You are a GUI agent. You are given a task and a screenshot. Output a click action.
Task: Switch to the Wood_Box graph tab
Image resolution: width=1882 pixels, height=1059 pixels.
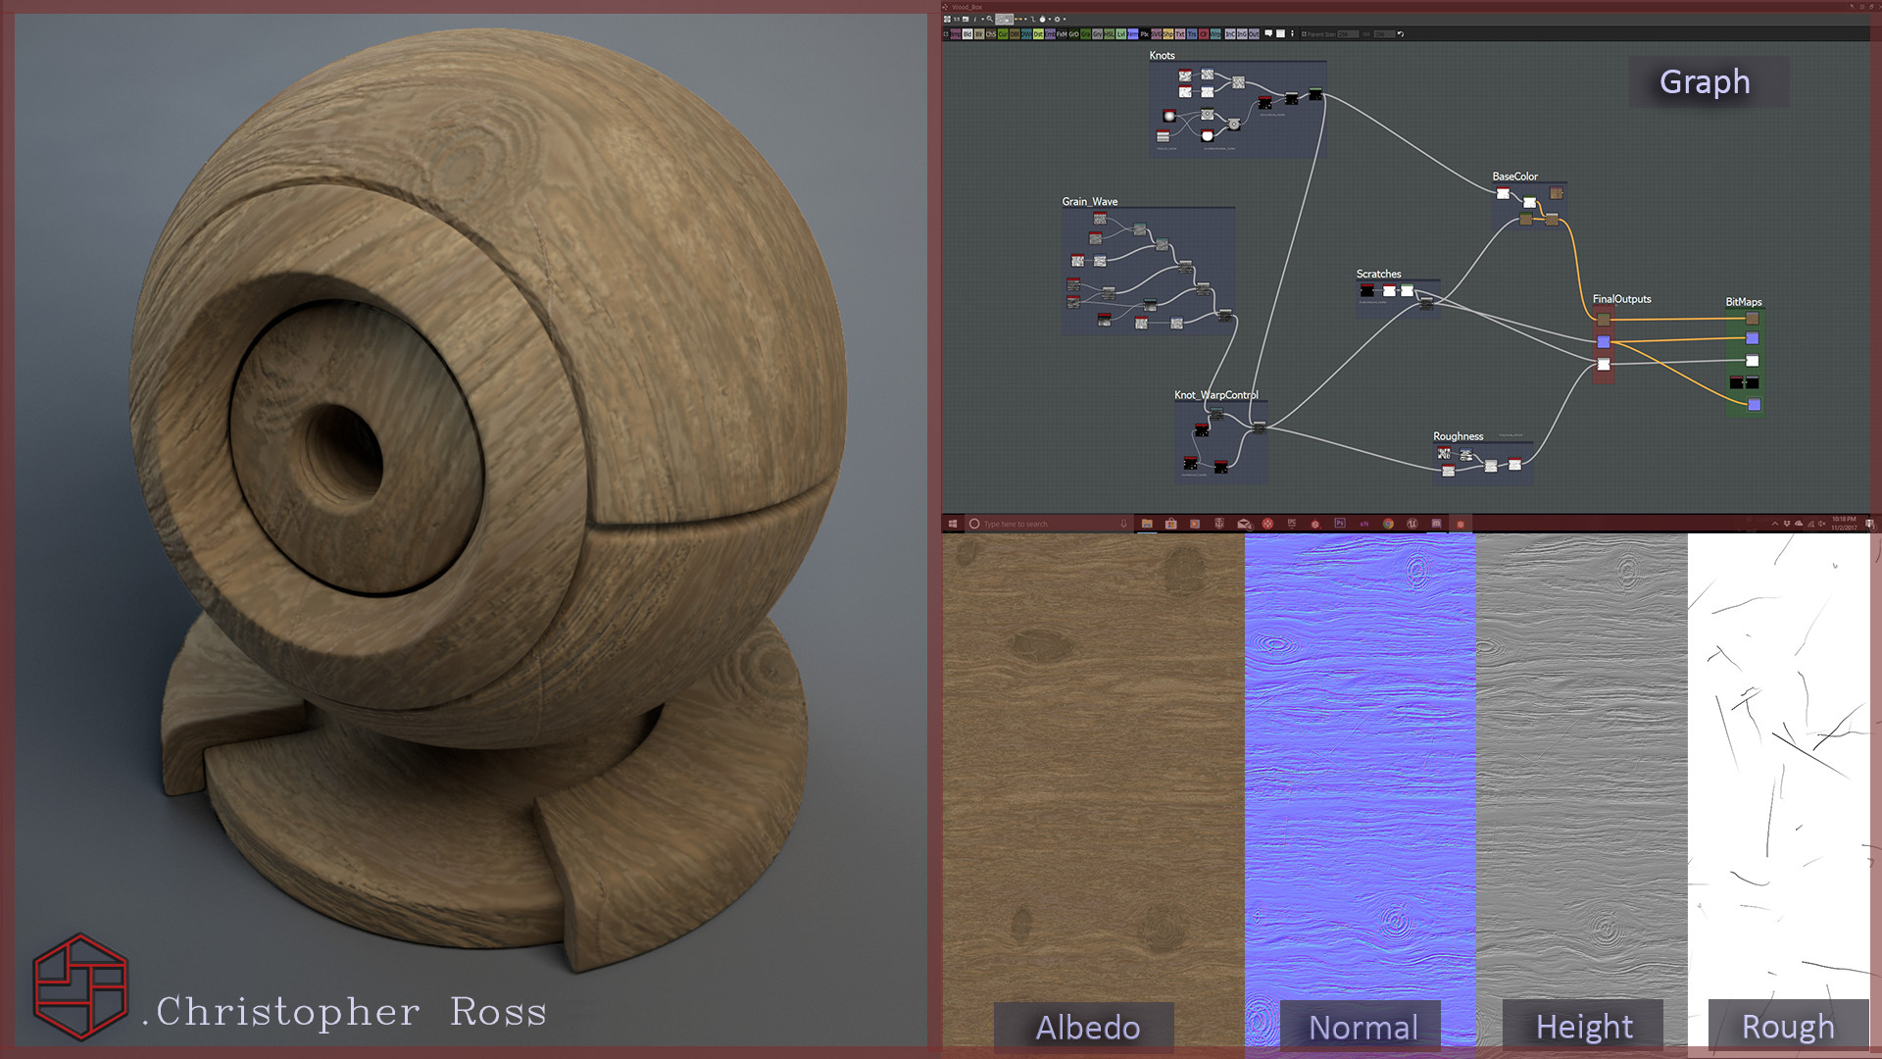[966, 7]
